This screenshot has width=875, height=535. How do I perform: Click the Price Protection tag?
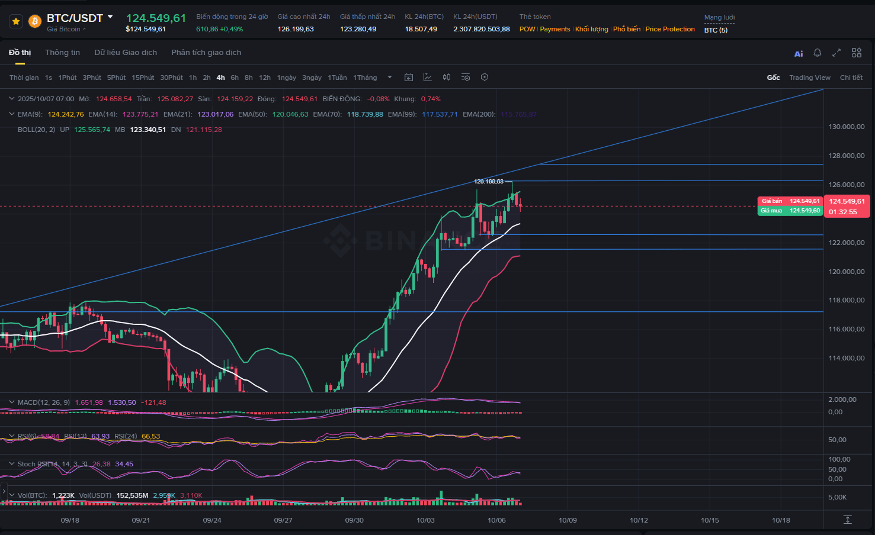coord(670,29)
